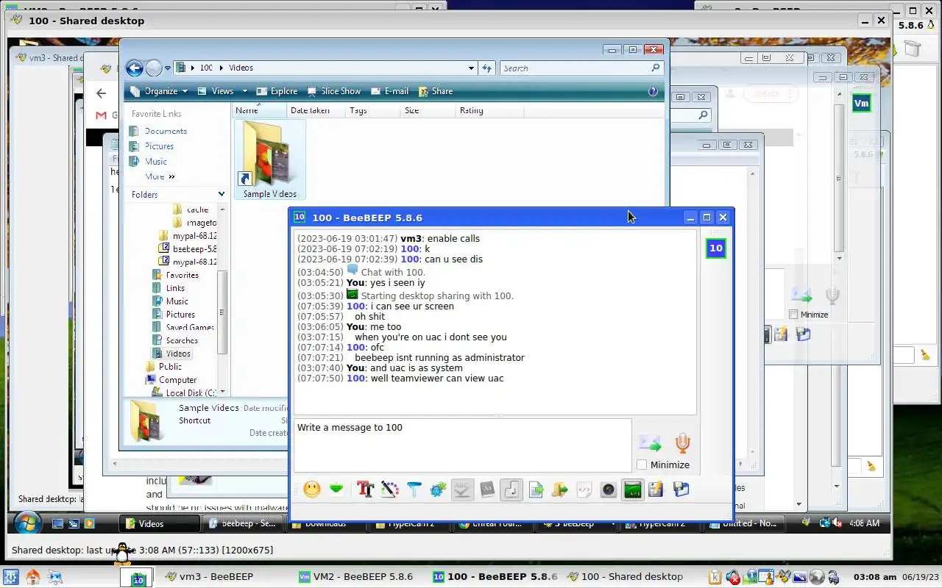This screenshot has width=942, height=588.
Task: Toggle the green desktop sharing icon
Action: point(633,489)
